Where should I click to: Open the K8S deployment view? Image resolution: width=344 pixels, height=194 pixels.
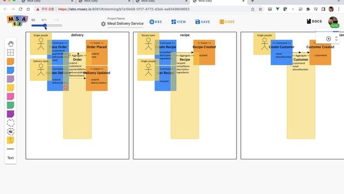coord(156,22)
